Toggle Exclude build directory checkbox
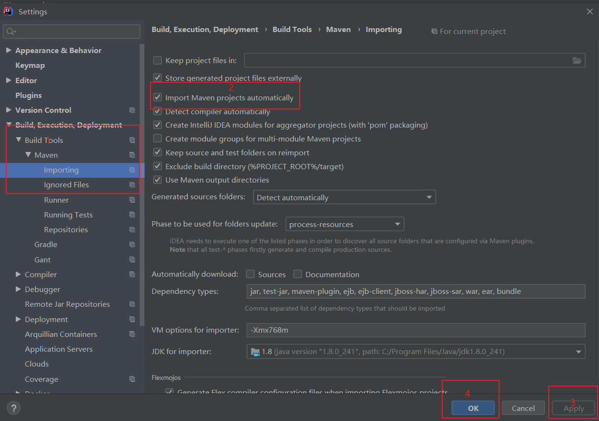Screen dimensions: 599x421 pos(157,166)
